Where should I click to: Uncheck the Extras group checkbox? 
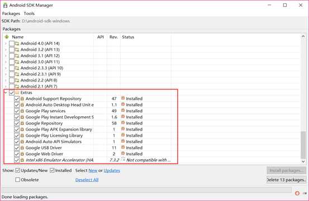(12, 93)
